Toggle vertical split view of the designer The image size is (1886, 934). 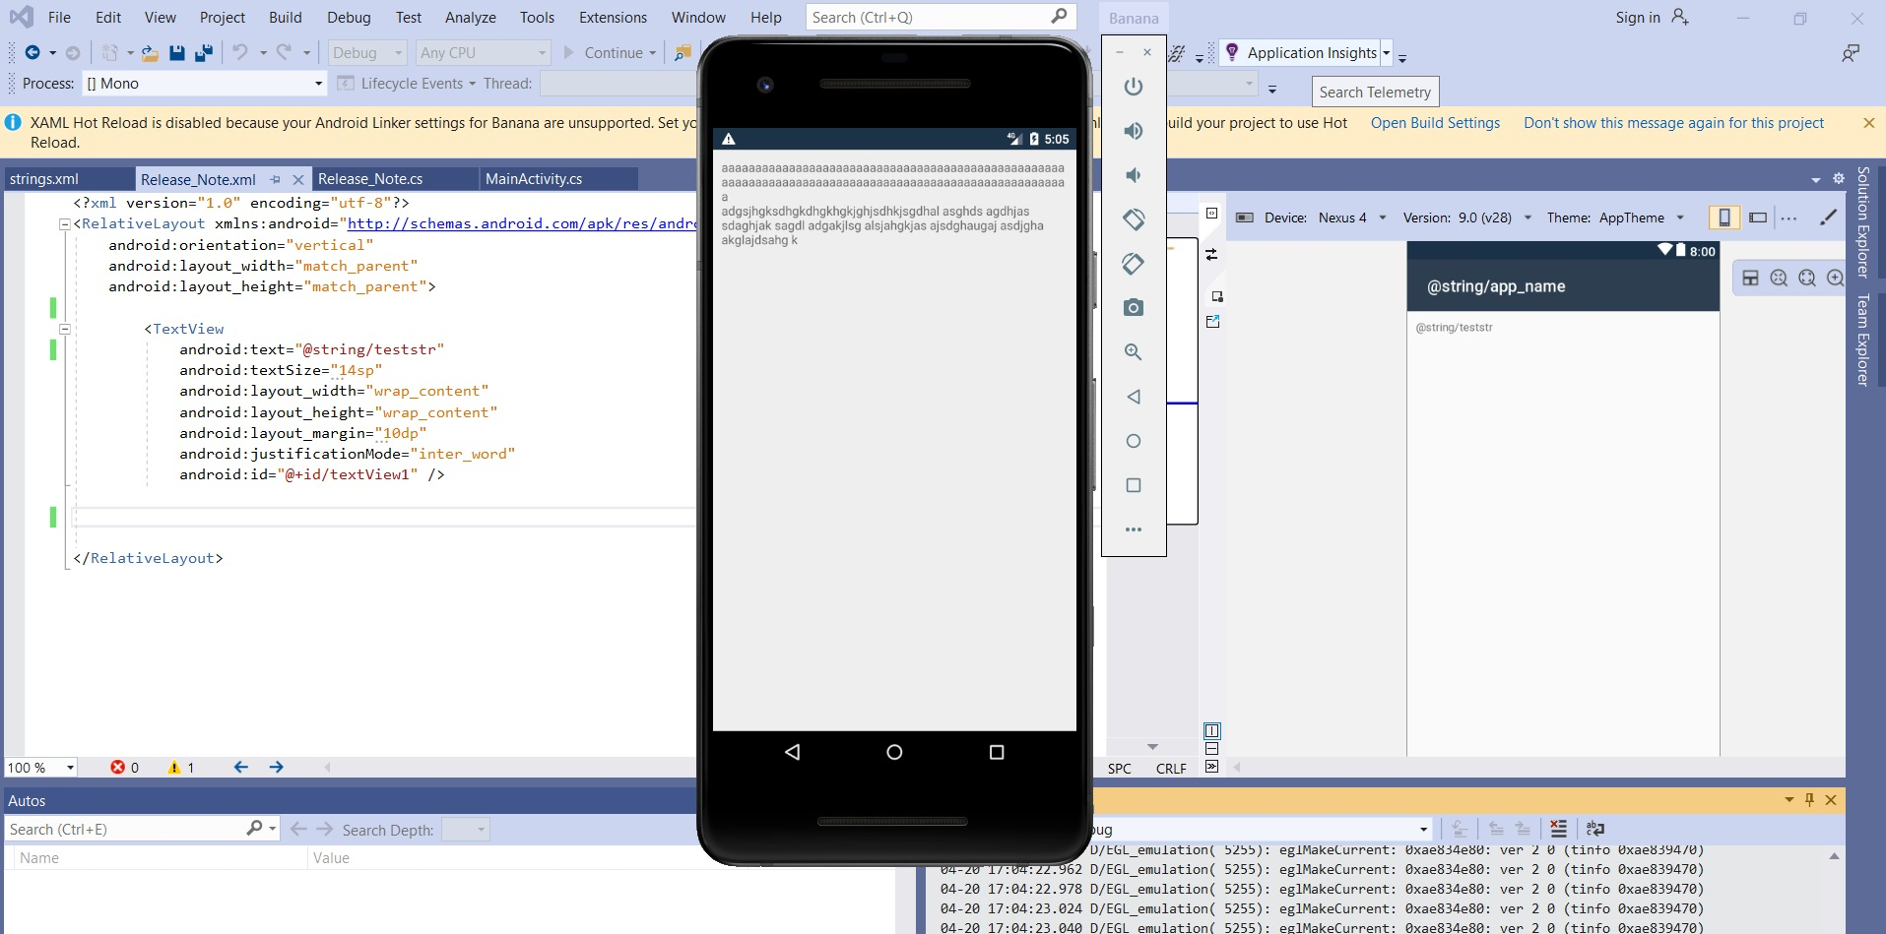1212,731
